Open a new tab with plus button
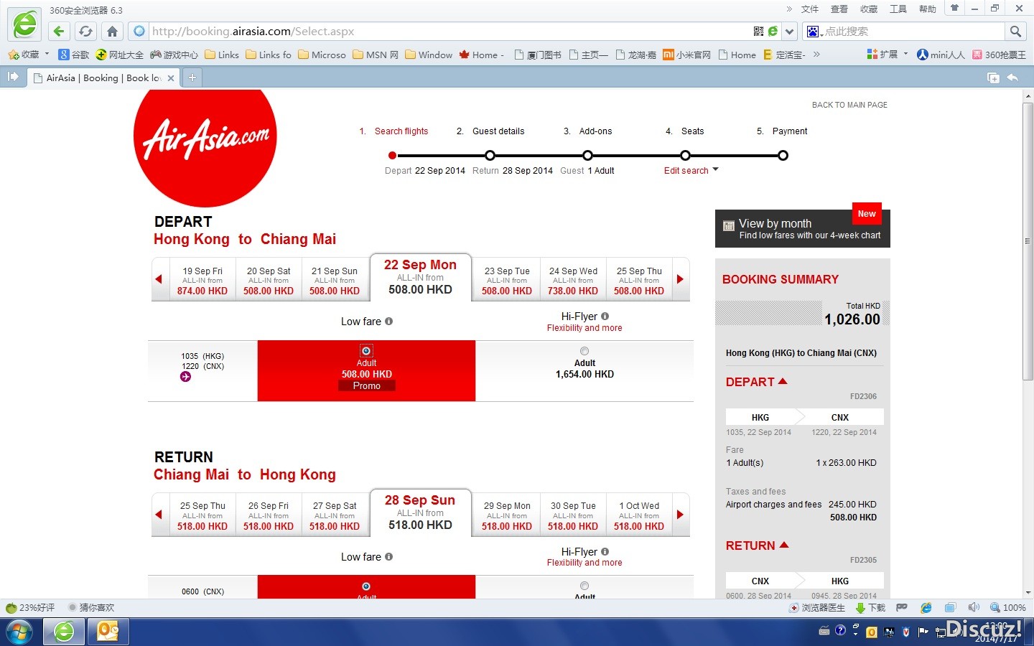This screenshot has width=1034, height=646. 192,78
